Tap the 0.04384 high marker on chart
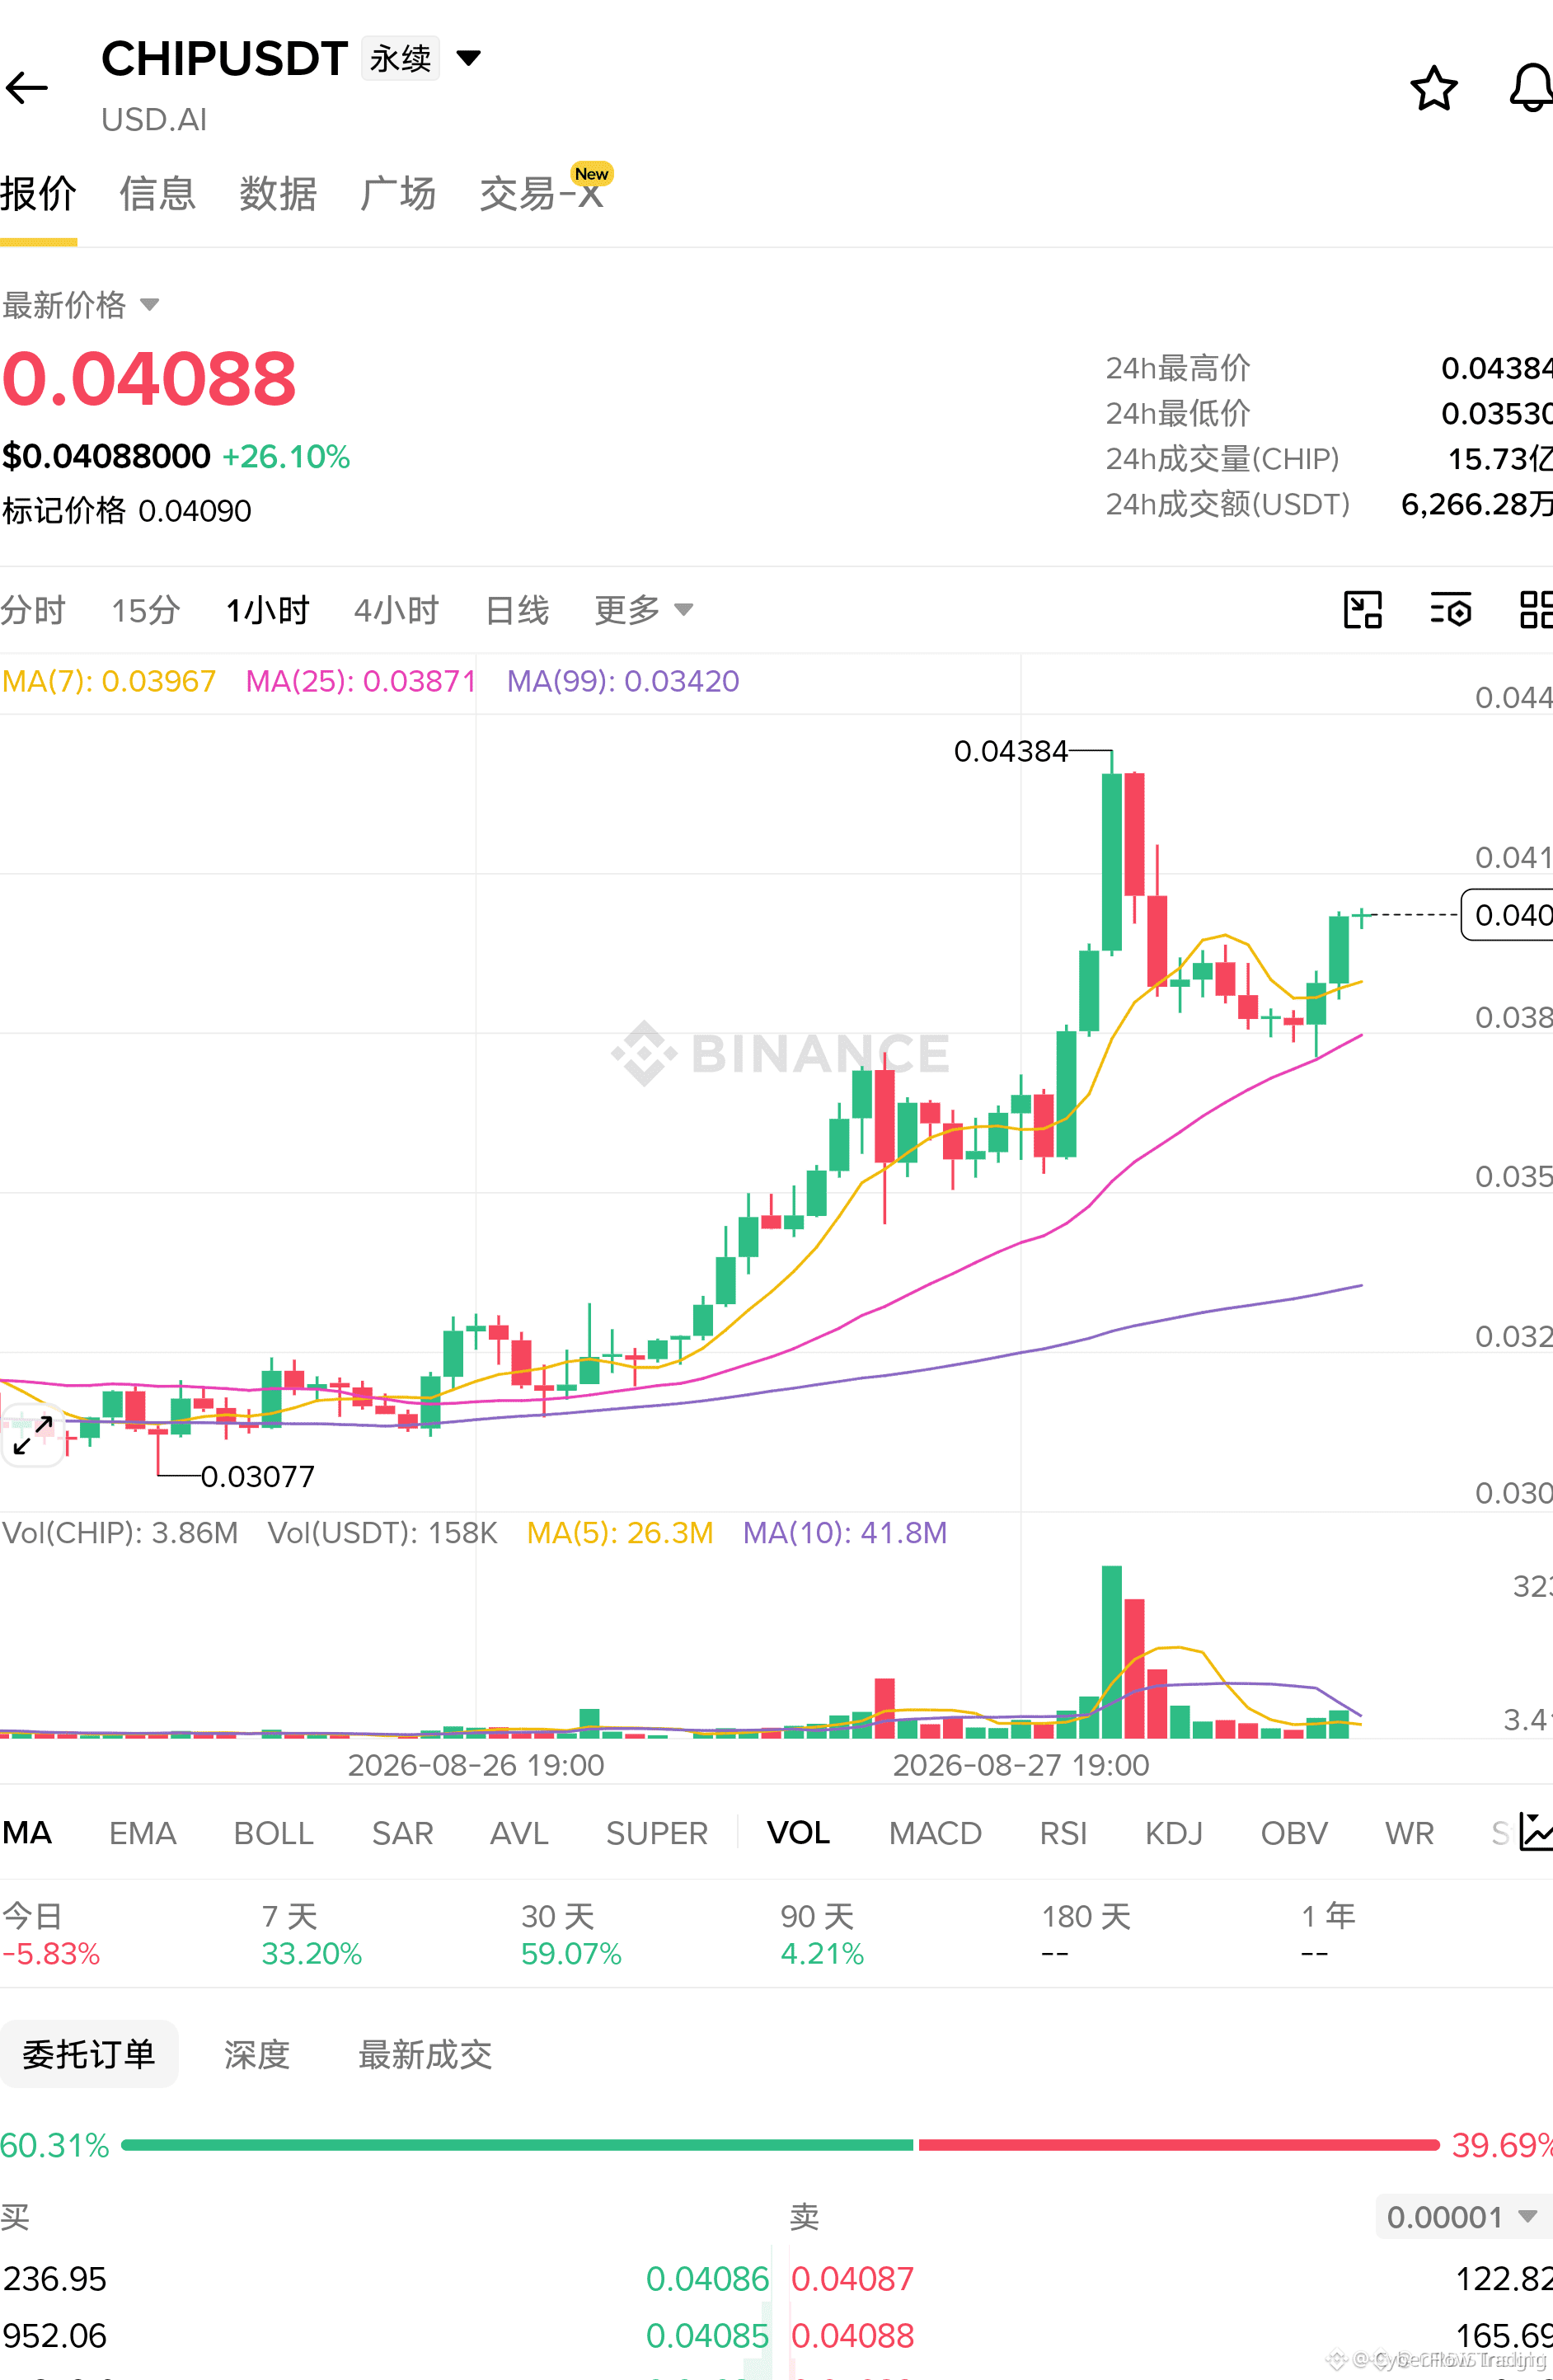 point(1011,751)
